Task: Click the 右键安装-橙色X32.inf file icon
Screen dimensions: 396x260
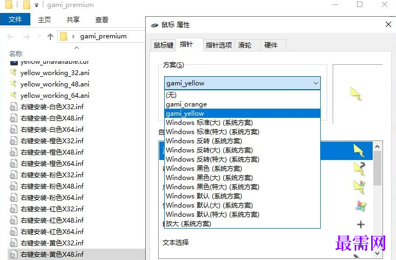Action: click(14, 141)
